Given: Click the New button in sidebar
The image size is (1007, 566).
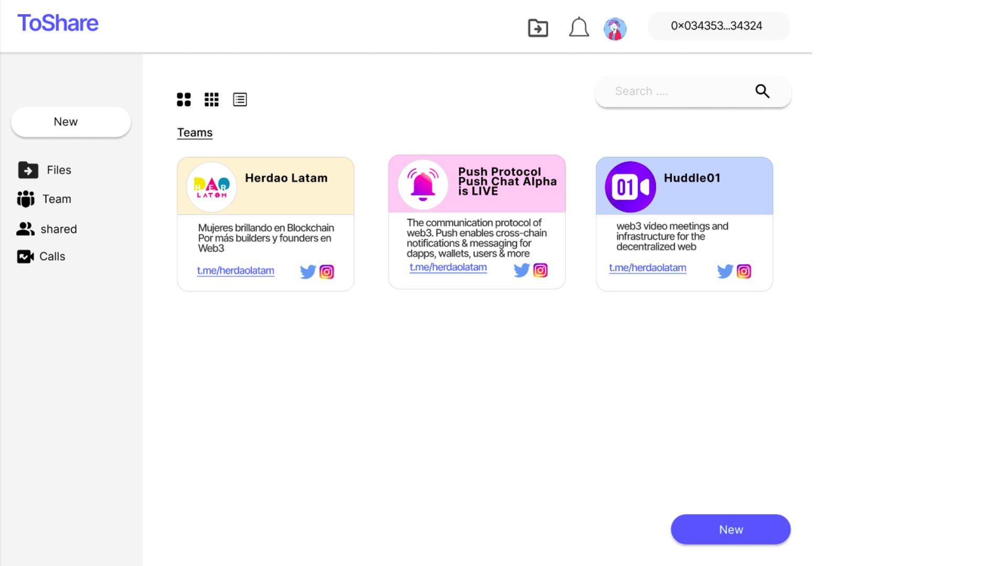Looking at the screenshot, I should 71,122.
